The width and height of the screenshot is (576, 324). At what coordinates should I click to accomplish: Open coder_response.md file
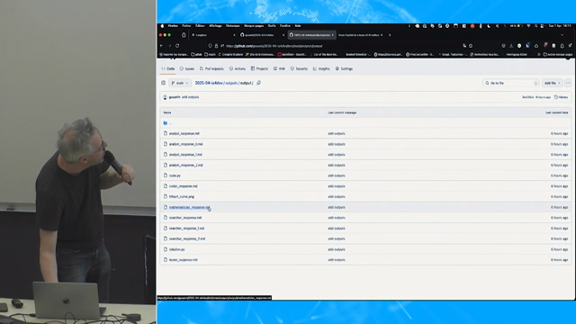(x=183, y=186)
